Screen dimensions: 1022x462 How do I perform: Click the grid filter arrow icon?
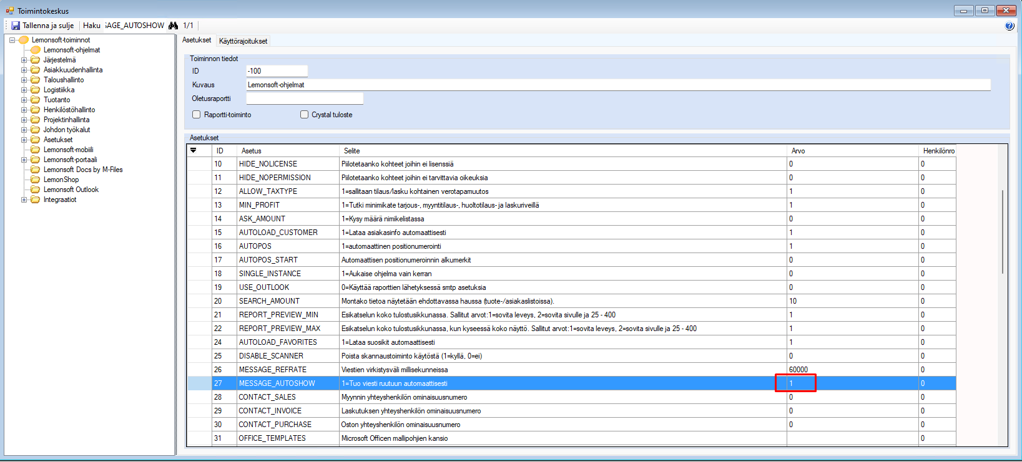pos(194,150)
